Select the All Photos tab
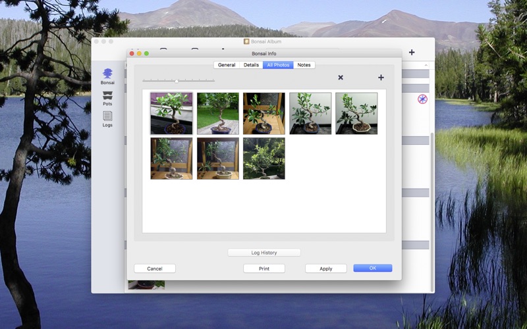The image size is (527, 329). tap(278, 64)
